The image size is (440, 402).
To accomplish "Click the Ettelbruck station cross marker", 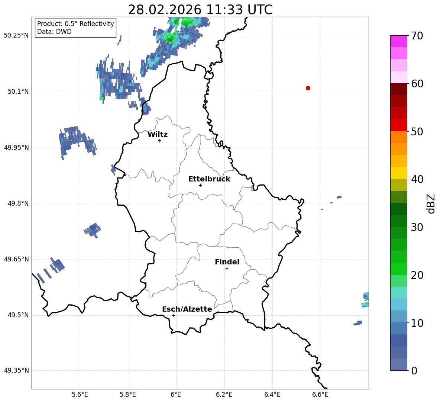I will click(x=200, y=185).
